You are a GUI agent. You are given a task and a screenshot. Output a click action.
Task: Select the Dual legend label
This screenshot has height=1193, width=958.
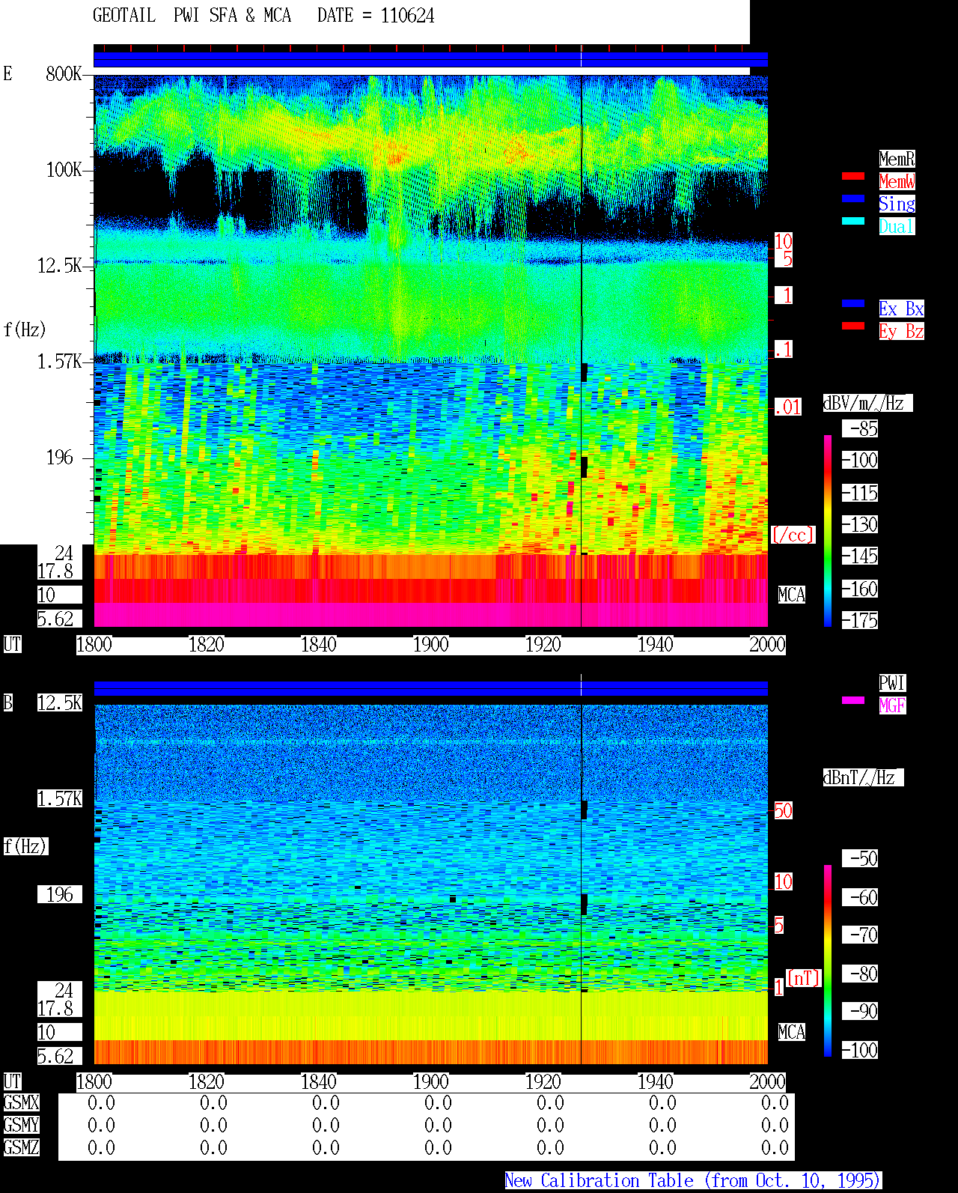coord(897,226)
